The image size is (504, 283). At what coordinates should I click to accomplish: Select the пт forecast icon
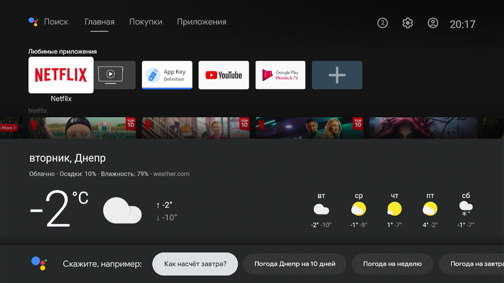[x=430, y=209]
